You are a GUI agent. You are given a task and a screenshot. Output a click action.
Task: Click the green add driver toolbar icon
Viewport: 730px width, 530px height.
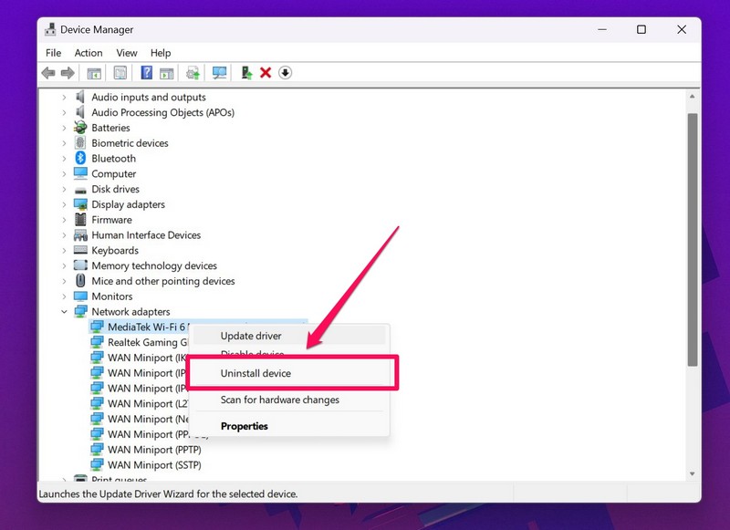[x=246, y=73]
